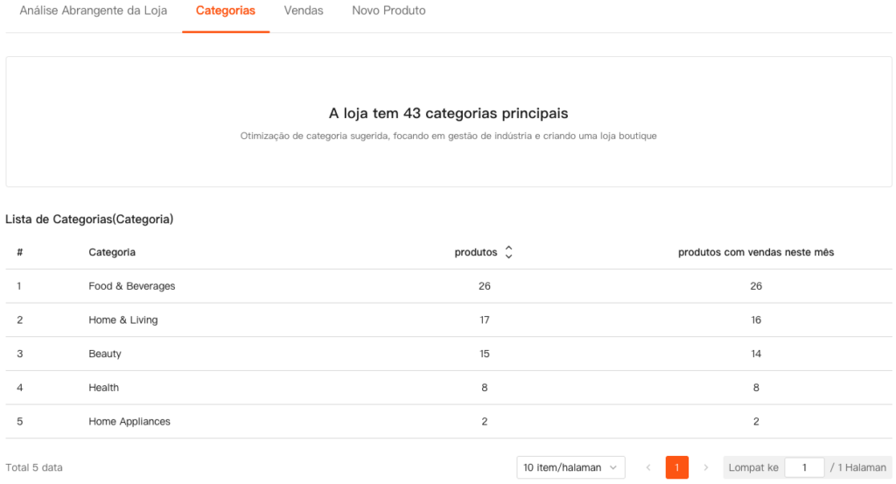
Task: Click the Total 5 data label
Action: pos(34,467)
